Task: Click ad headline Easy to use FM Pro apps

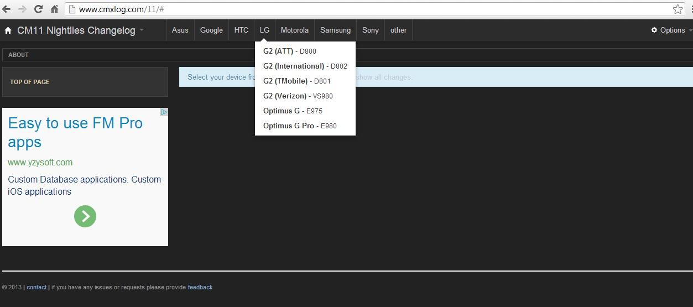Action: [x=75, y=133]
